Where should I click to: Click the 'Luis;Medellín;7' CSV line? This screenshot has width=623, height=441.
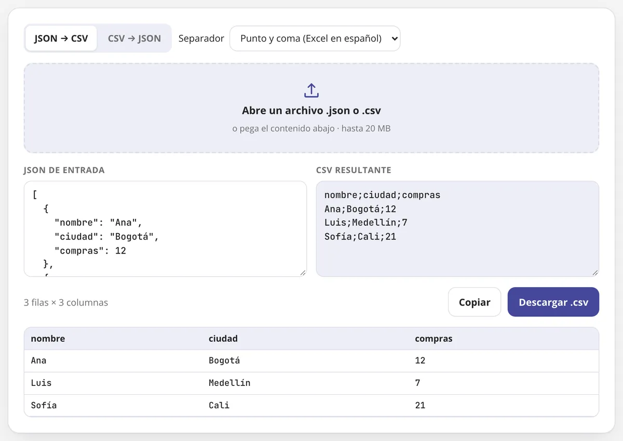[x=366, y=223]
